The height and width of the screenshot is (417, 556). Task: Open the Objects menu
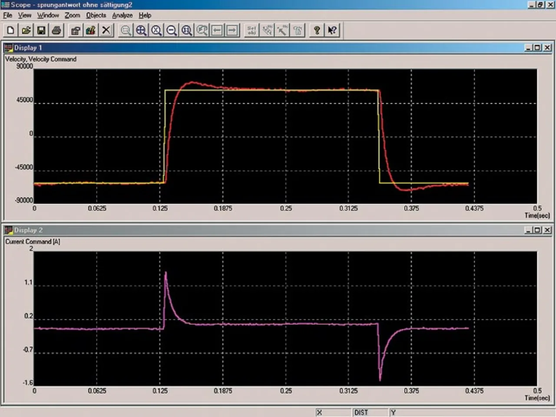(x=96, y=15)
